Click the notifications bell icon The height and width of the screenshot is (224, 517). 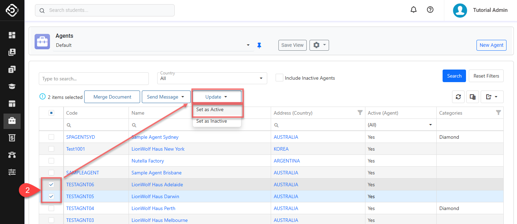coord(414,10)
